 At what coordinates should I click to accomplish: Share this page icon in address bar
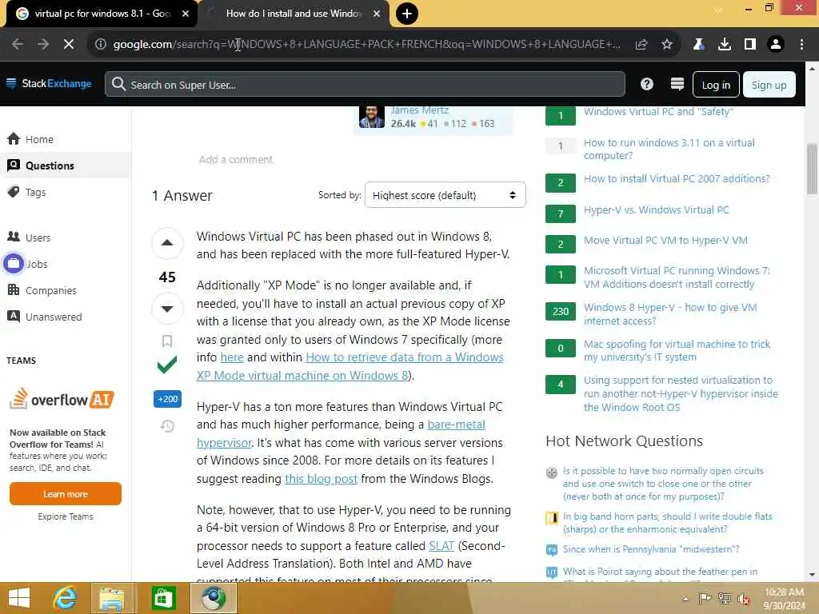tap(641, 45)
